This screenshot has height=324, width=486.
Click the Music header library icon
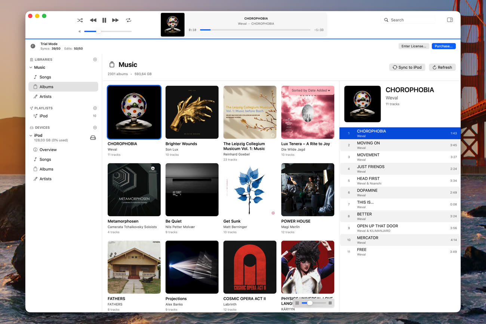(x=112, y=65)
